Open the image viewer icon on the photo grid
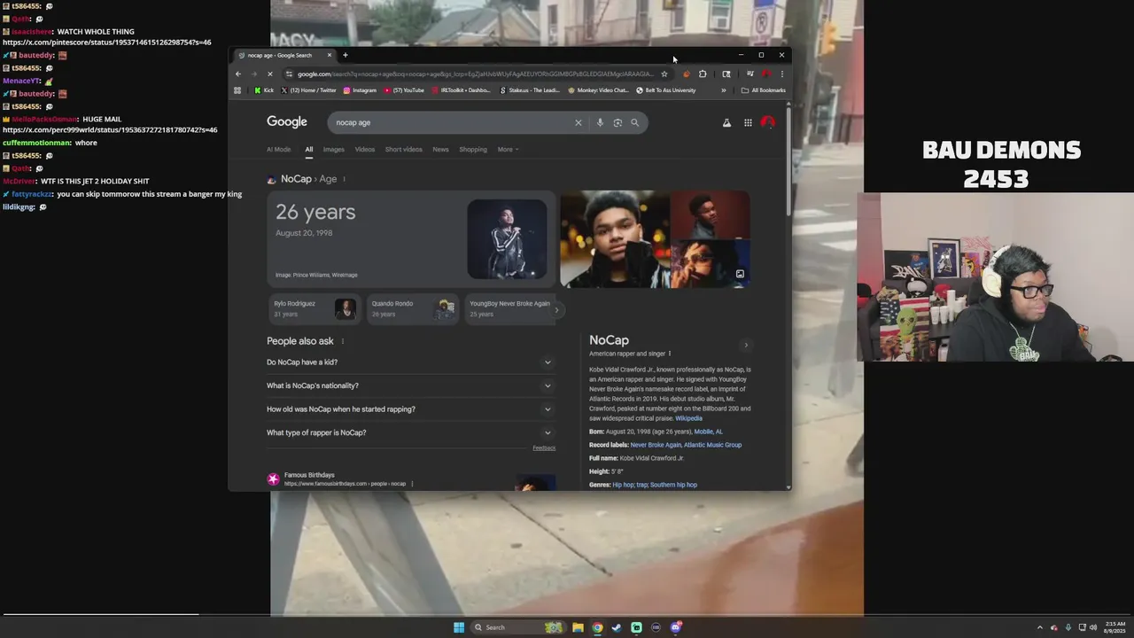1134x638 pixels. click(x=740, y=274)
